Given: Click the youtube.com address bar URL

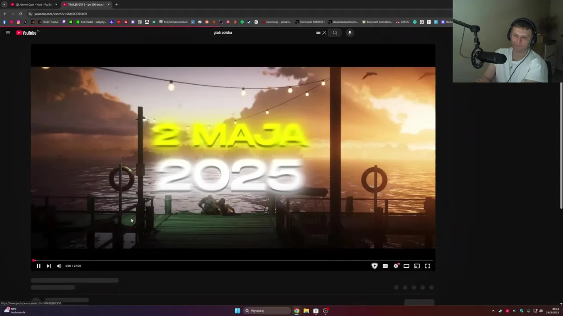Looking at the screenshot, I should 61,14.
